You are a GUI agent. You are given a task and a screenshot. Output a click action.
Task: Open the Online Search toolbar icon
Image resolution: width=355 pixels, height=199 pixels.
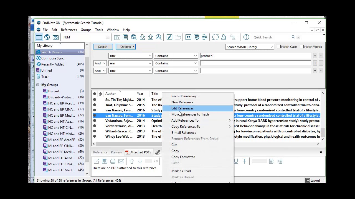(x=134, y=37)
